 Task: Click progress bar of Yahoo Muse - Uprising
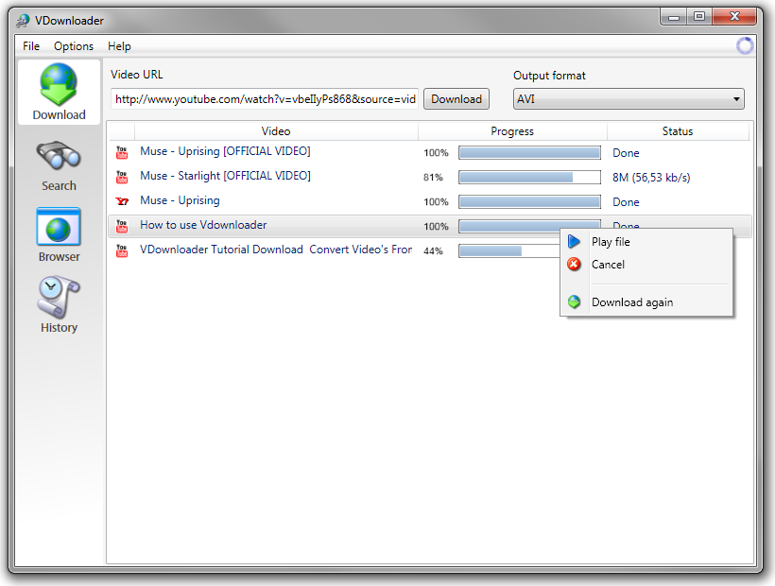point(529,201)
